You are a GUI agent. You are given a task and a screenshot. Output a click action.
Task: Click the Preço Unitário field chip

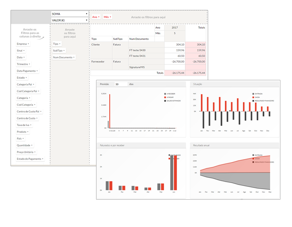(x=26, y=152)
